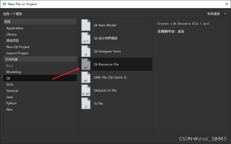Click the ui/h designer class icon
231x144 pixels.
(x=86, y=38)
